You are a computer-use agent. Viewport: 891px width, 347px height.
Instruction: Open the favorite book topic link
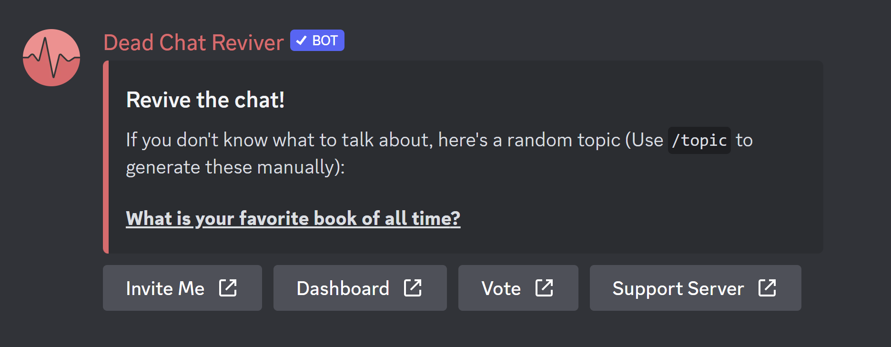[x=293, y=218]
